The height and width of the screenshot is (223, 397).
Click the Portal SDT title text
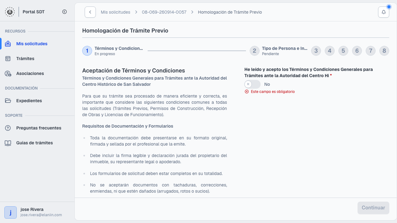point(33,12)
